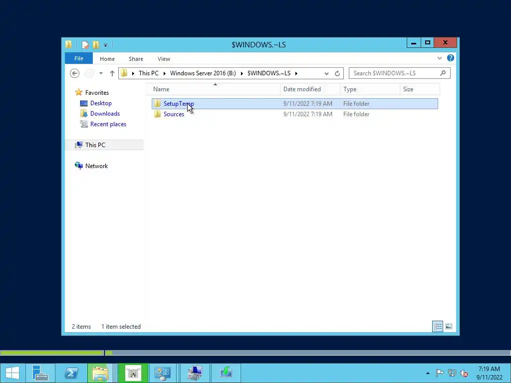Click the green highlighted taskbar app

133,373
